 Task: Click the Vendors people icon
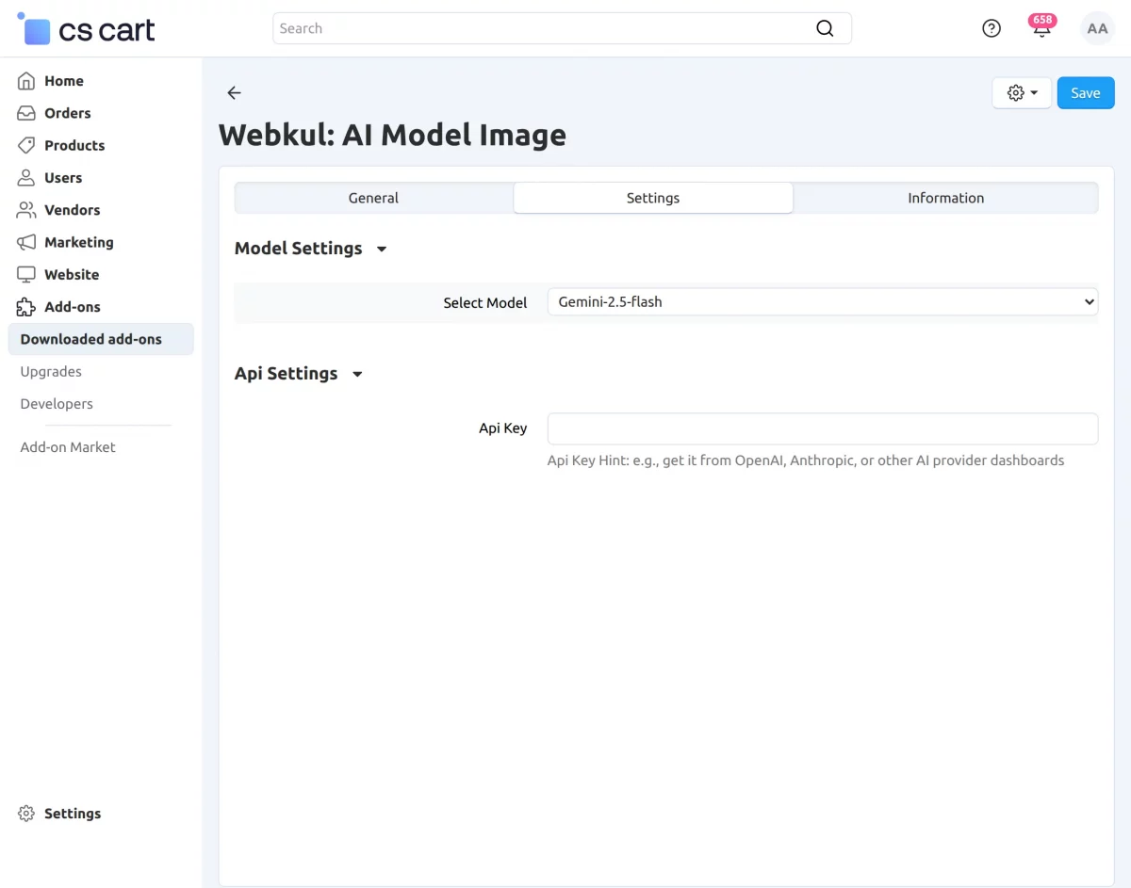tap(26, 210)
